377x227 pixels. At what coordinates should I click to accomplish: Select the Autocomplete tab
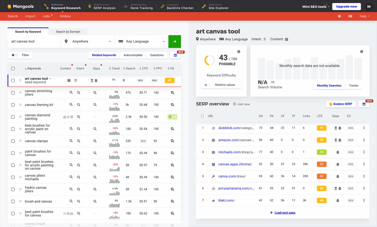pyautogui.click(x=133, y=55)
